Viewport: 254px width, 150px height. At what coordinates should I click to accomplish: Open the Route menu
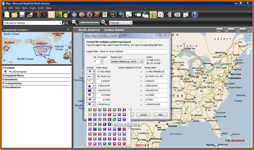click(x=32, y=8)
